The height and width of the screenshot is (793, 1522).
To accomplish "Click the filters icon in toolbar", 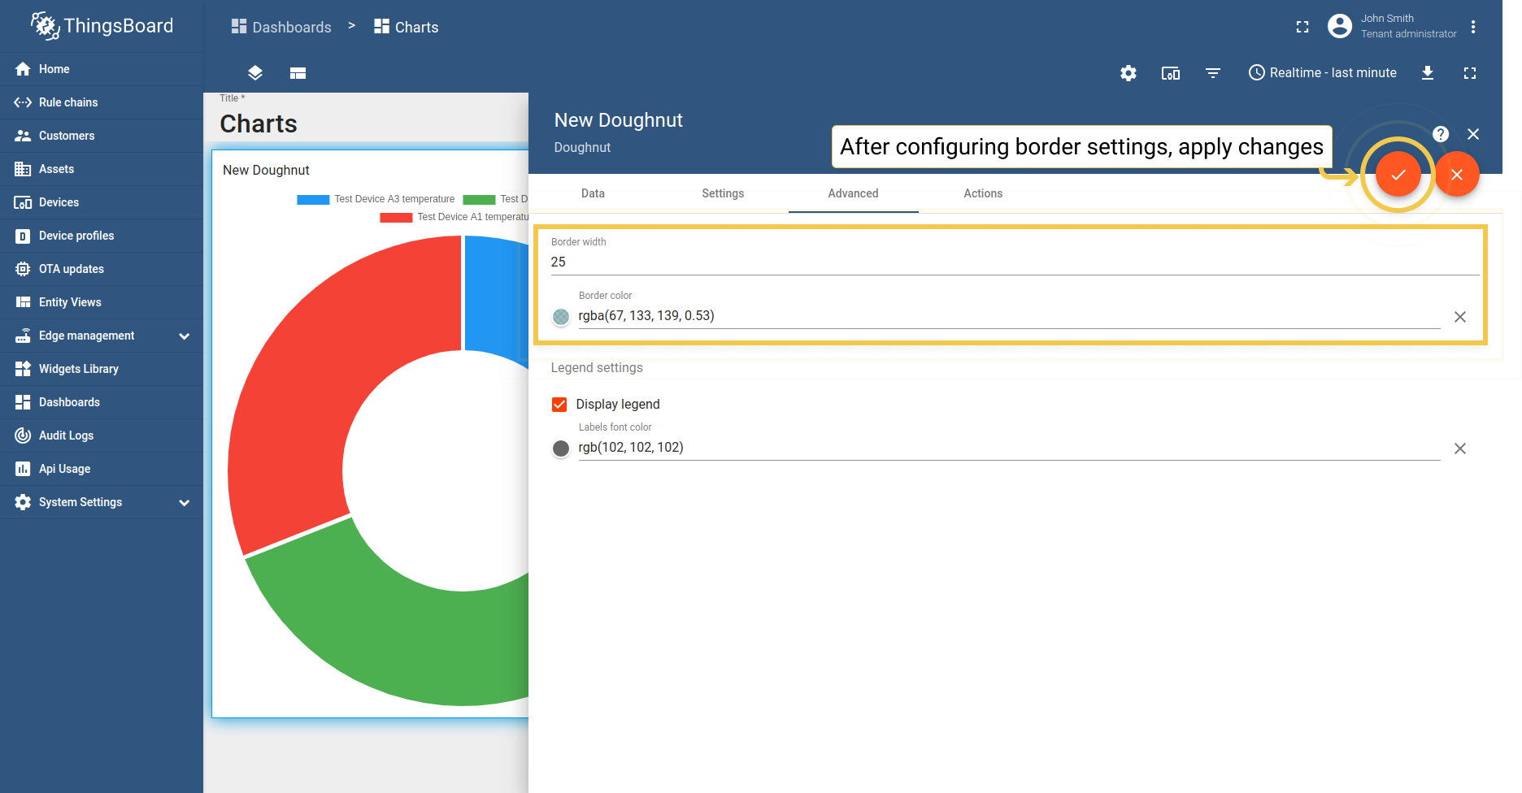I will pos(1212,73).
